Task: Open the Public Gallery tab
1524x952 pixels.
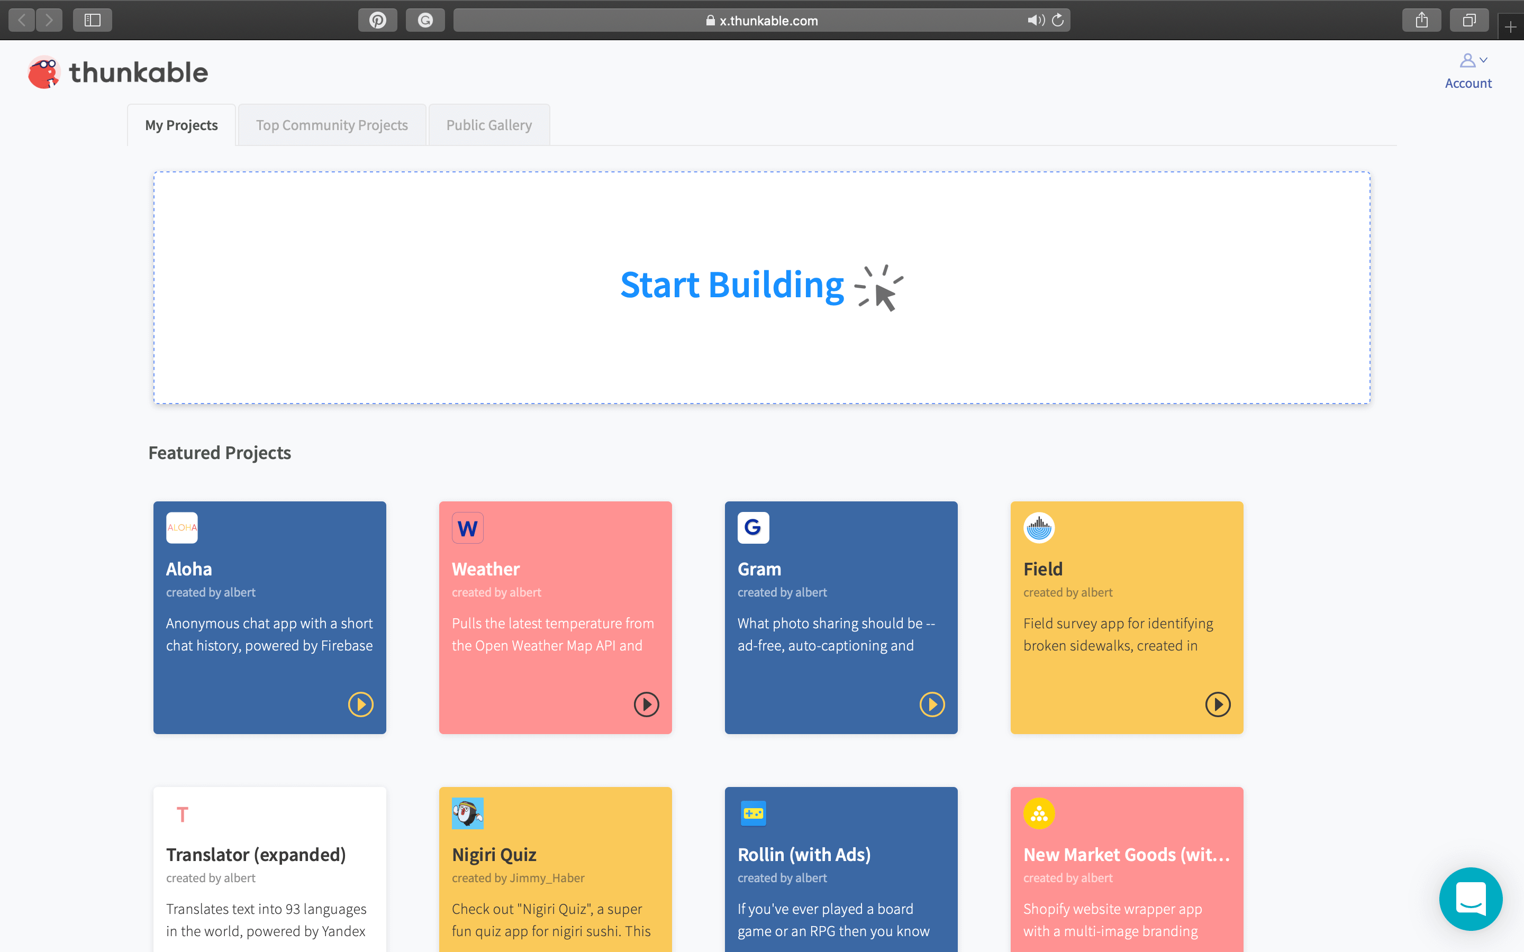Action: (489, 125)
